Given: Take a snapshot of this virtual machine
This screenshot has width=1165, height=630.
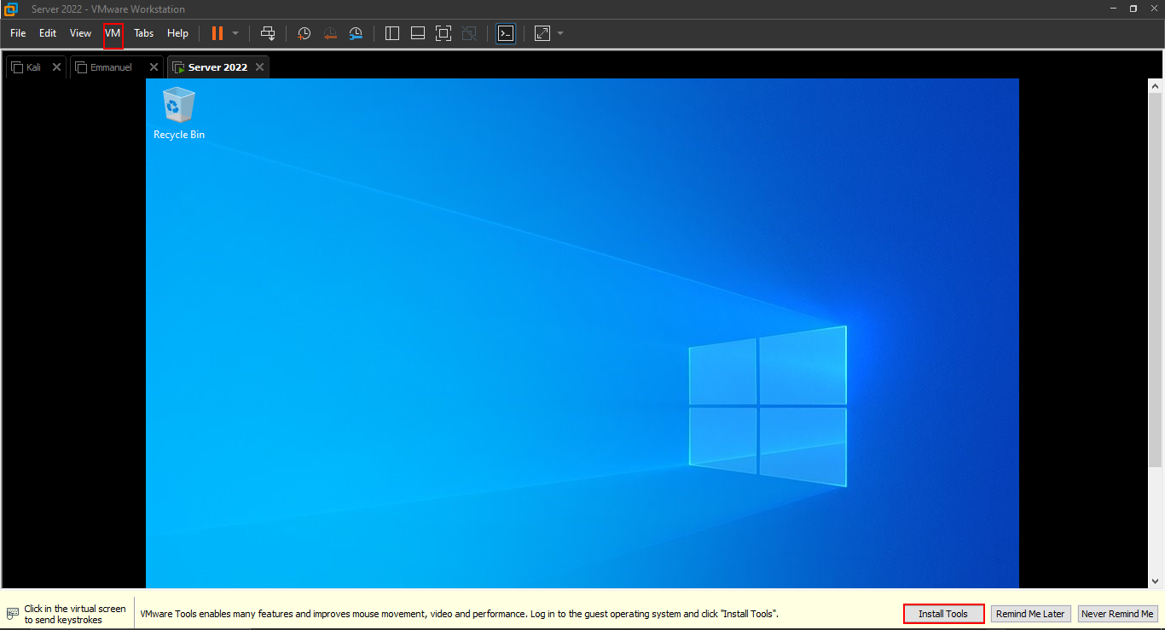Looking at the screenshot, I should click(x=304, y=33).
